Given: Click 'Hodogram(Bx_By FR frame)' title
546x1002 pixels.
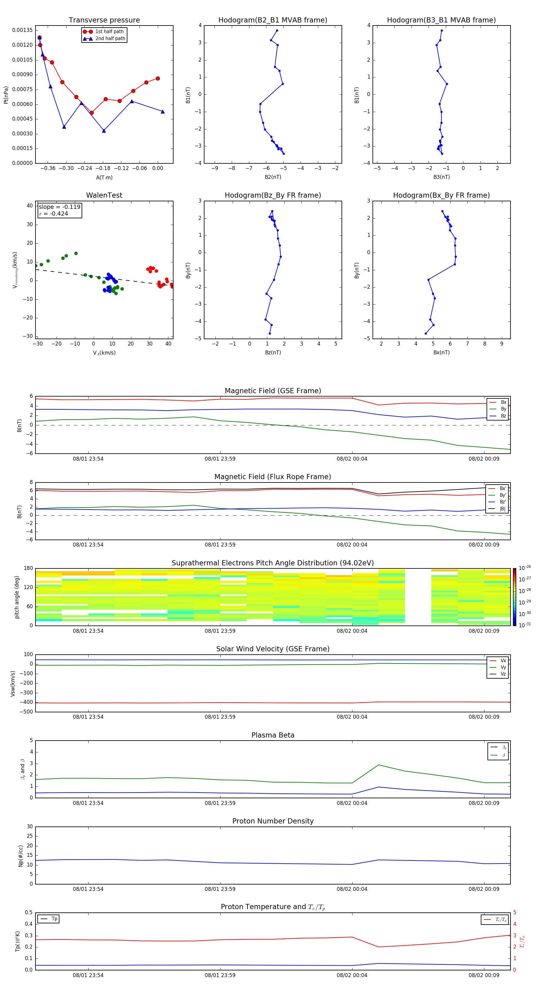Looking at the screenshot, I should pyautogui.click(x=441, y=195).
